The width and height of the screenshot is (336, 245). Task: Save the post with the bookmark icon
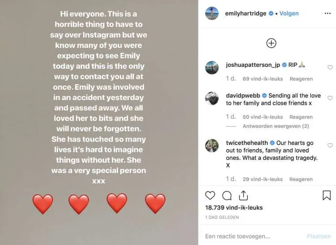(327, 196)
